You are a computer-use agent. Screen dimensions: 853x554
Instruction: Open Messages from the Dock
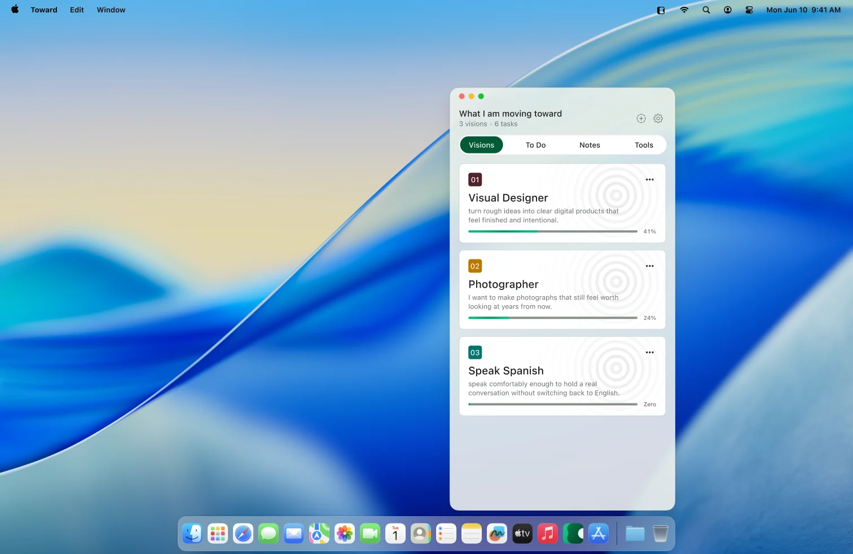tap(269, 533)
